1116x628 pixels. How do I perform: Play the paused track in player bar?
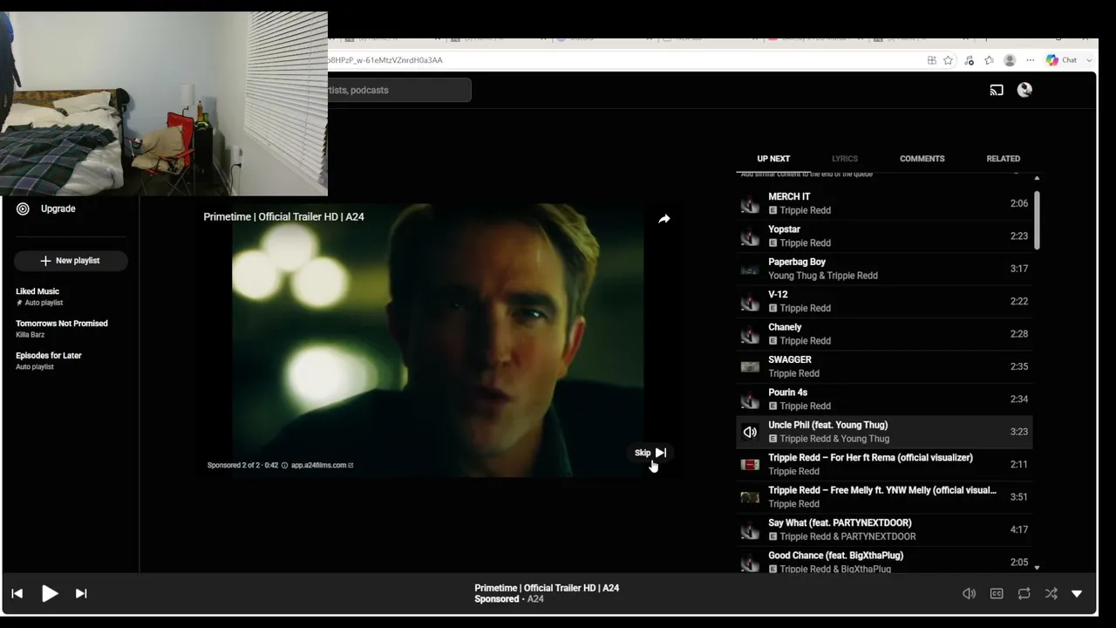tap(50, 593)
